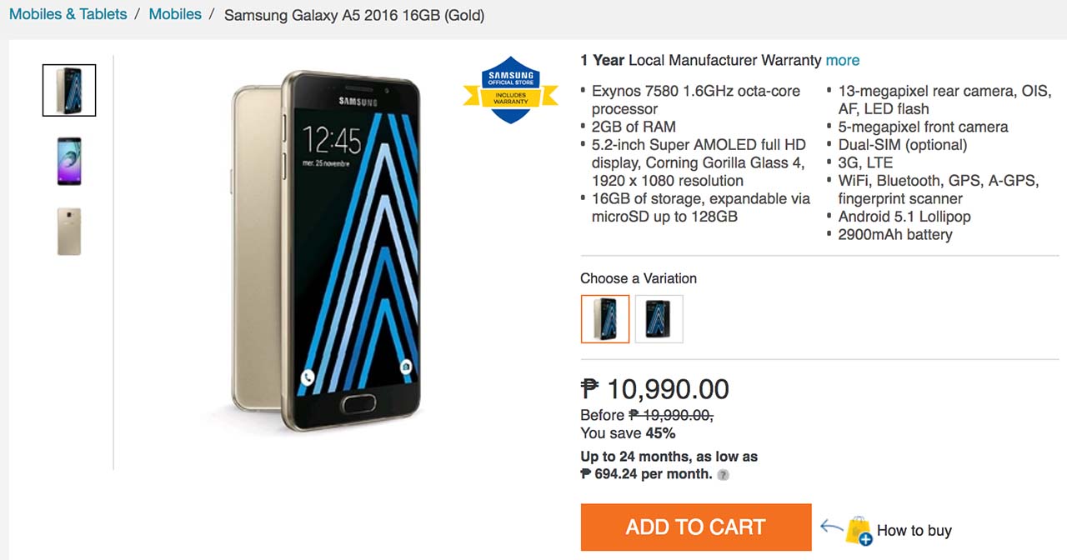Open the Mobiles breadcrumb link

[175, 14]
